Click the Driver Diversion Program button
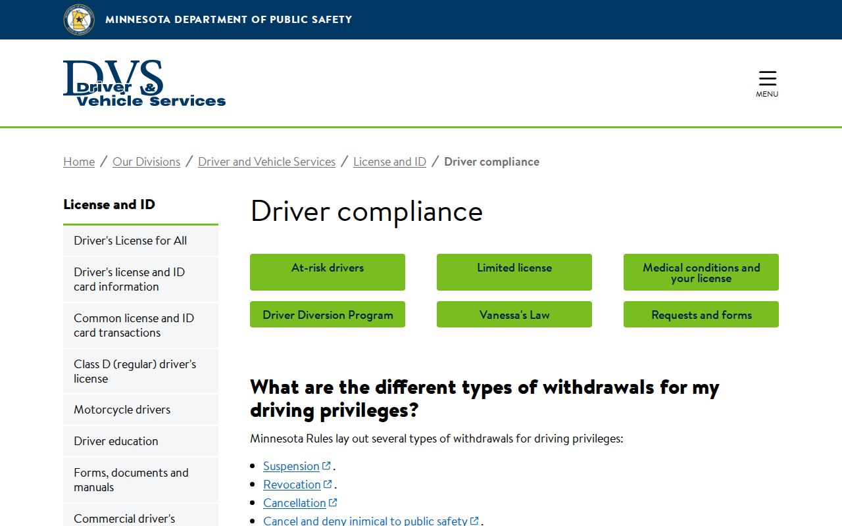 tap(328, 314)
